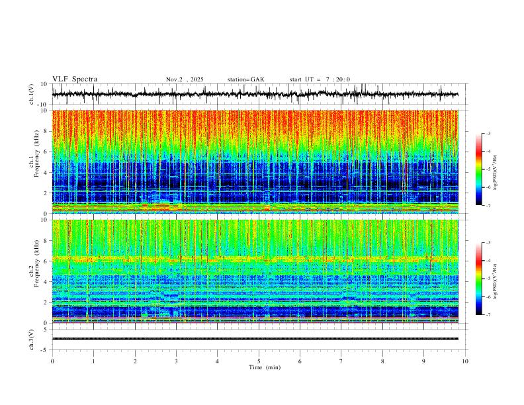The height and width of the screenshot is (405, 524).
Task: Click the ch.2 spectrogram panel
Action: tap(255, 271)
